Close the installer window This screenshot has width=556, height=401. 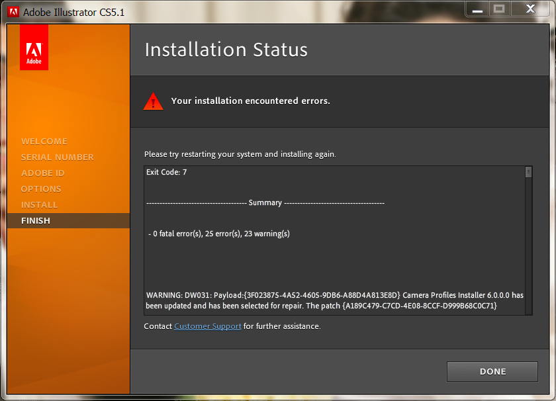530,9
